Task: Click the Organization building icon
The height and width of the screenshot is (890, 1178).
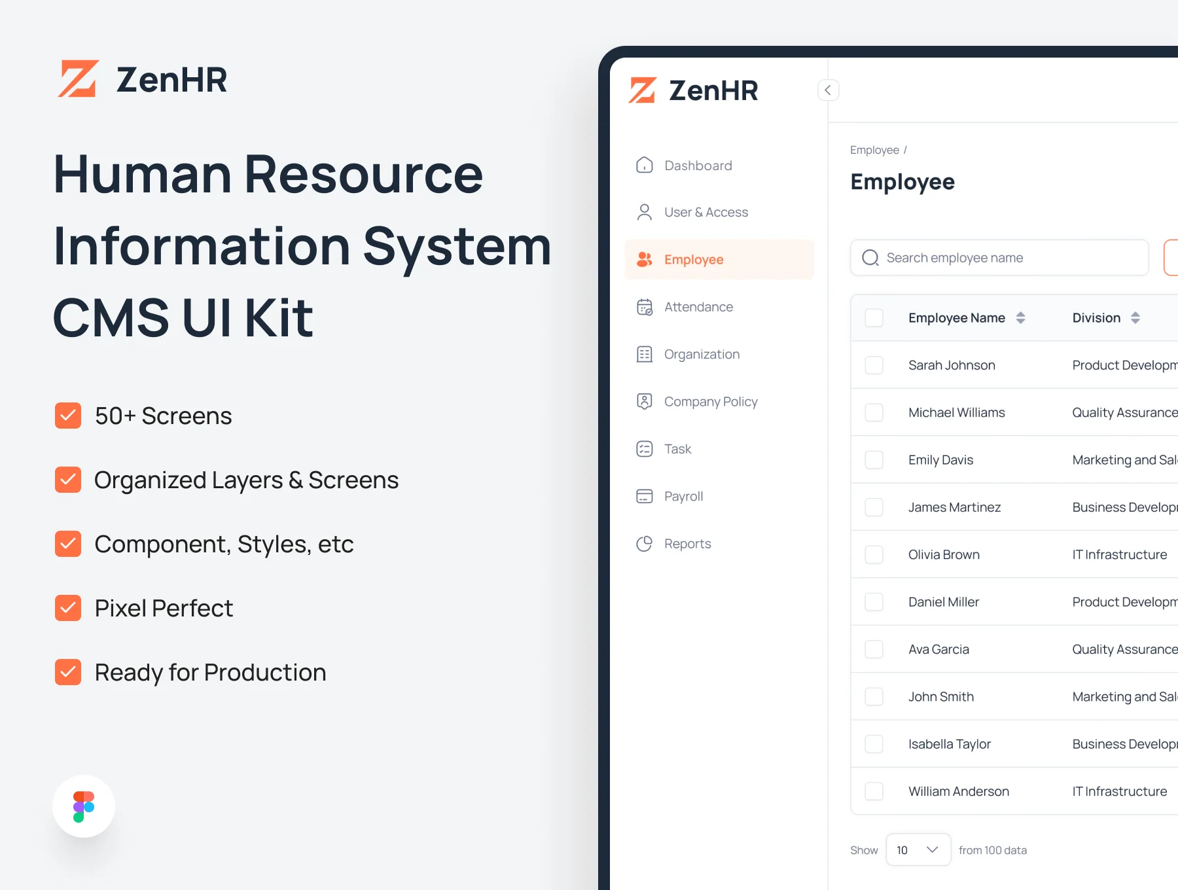Action: (x=645, y=354)
